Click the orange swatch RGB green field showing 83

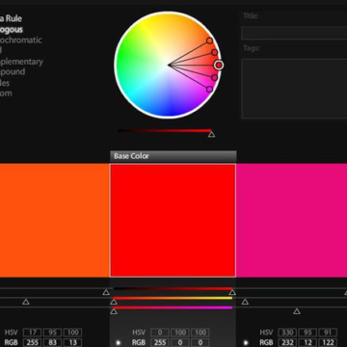coord(53,342)
